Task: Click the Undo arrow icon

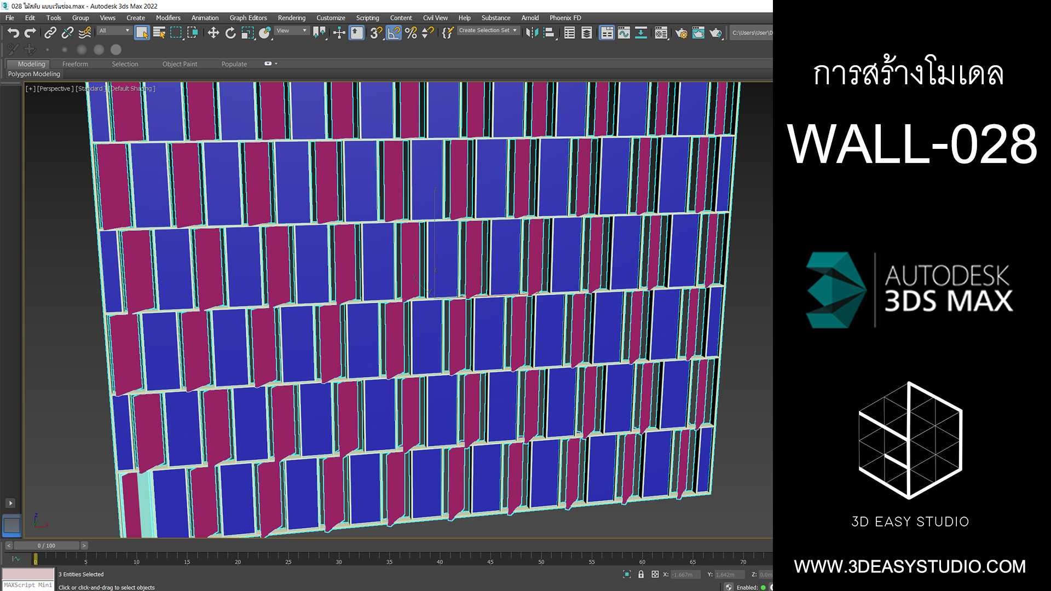Action: (13, 33)
